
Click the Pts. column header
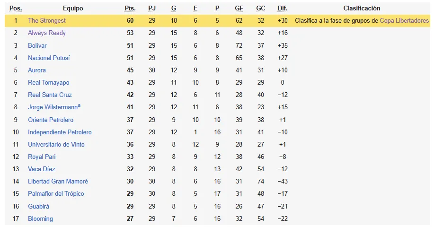pos(130,9)
